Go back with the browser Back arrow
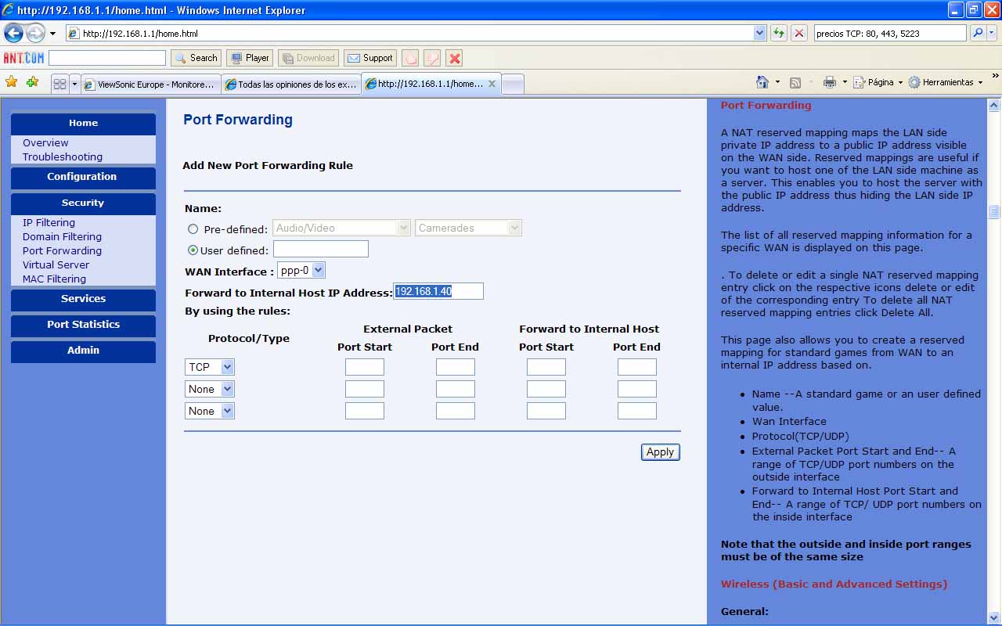The width and height of the screenshot is (1002, 626). tap(13, 33)
